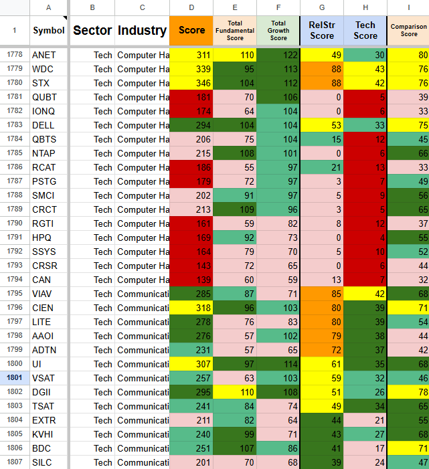
Task: Click the orange Score header cell
Action: coord(191,31)
